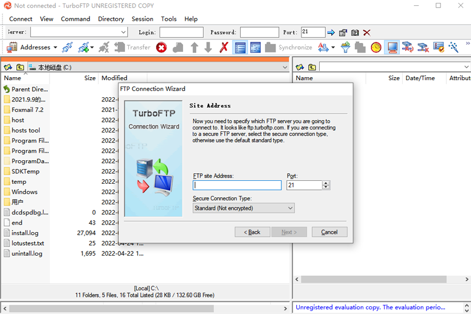Open the new connection dropdown arrow
Viewport: 471px width, 314px height.
point(92,48)
